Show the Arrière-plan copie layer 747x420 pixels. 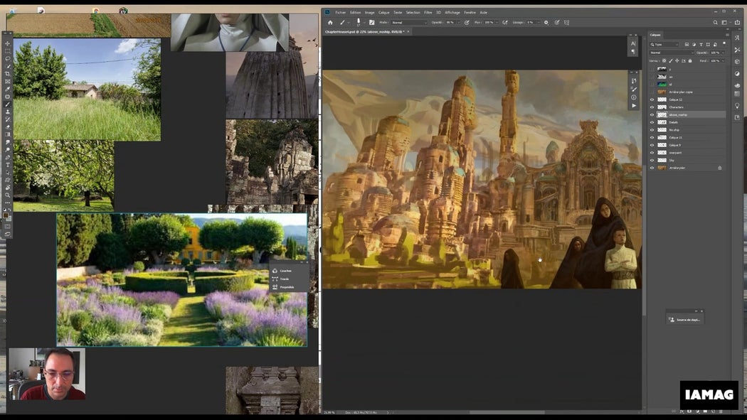coord(652,91)
